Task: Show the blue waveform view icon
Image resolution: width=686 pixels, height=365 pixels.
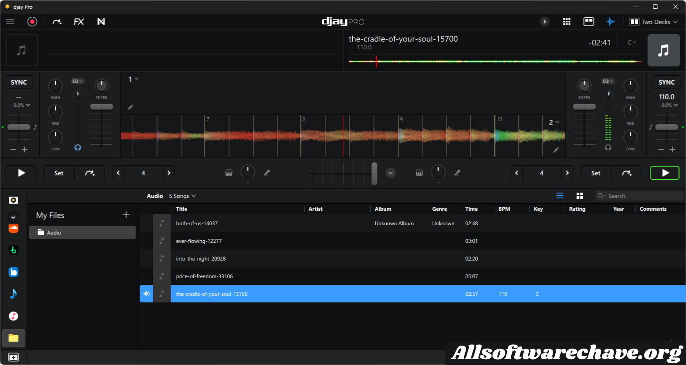Action: pos(611,22)
